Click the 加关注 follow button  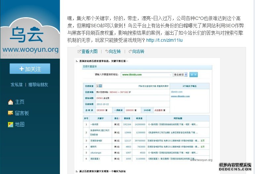pyautogui.click(x=30, y=69)
